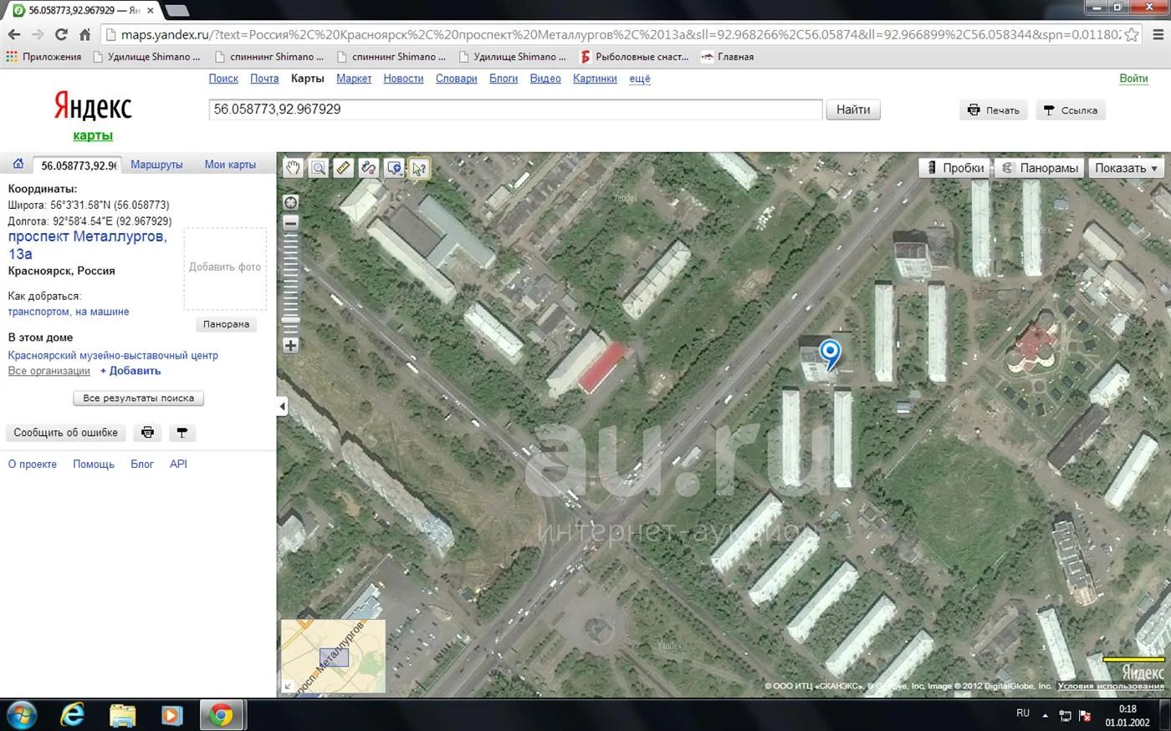Open Chrome hamburger menu
1171x731 pixels.
coord(1158,34)
